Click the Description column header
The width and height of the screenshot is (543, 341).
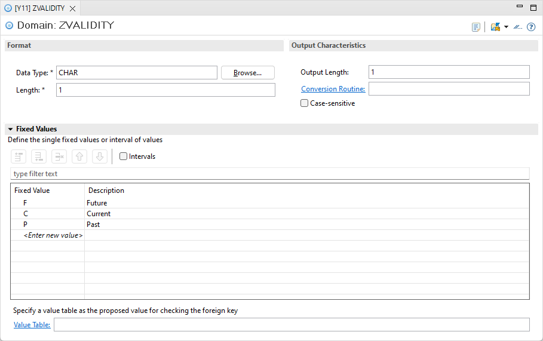pyautogui.click(x=307, y=191)
